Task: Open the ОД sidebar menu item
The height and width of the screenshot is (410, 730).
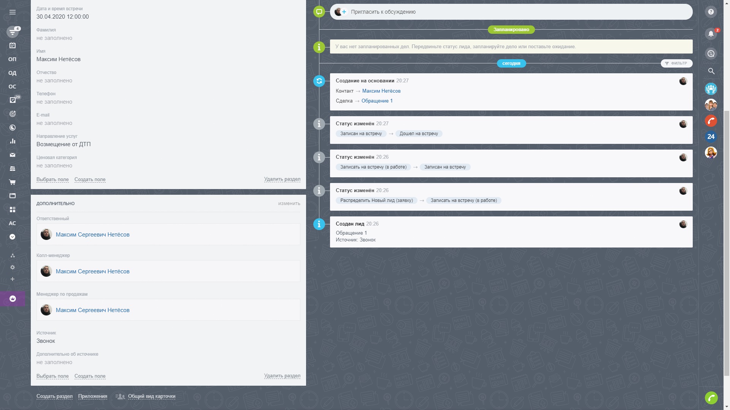Action: 13,73
